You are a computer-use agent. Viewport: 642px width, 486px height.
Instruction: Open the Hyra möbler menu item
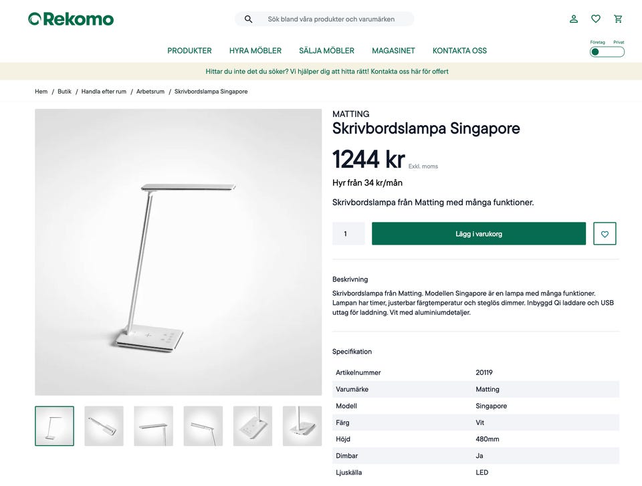point(255,51)
